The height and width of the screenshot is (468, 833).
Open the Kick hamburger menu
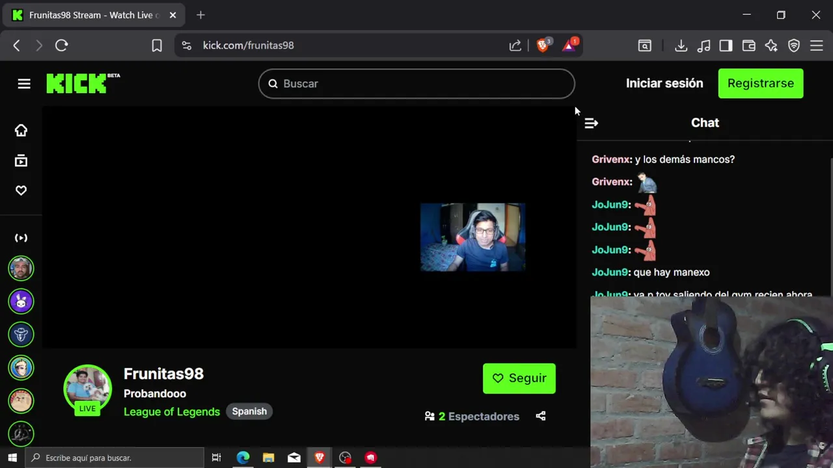click(24, 84)
